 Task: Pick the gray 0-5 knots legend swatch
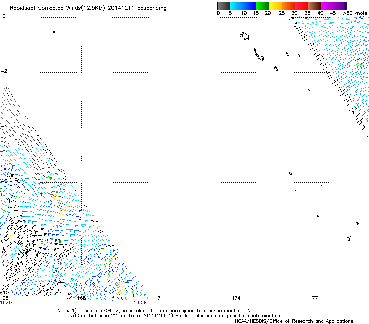click(x=223, y=6)
